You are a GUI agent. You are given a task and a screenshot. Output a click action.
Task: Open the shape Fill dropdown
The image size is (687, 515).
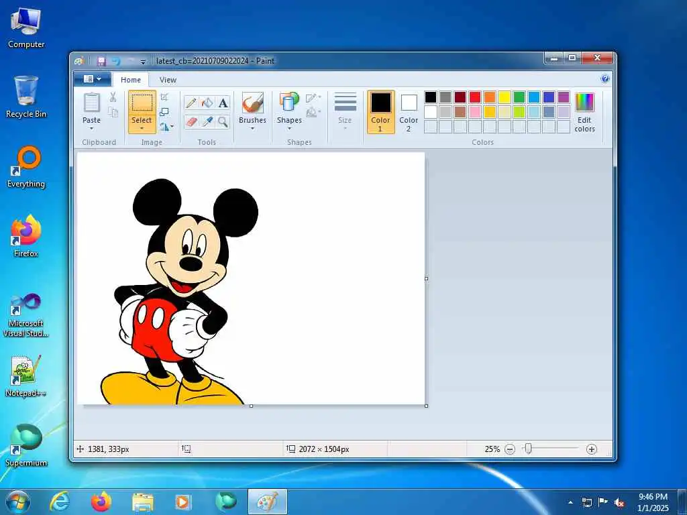(313, 113)
